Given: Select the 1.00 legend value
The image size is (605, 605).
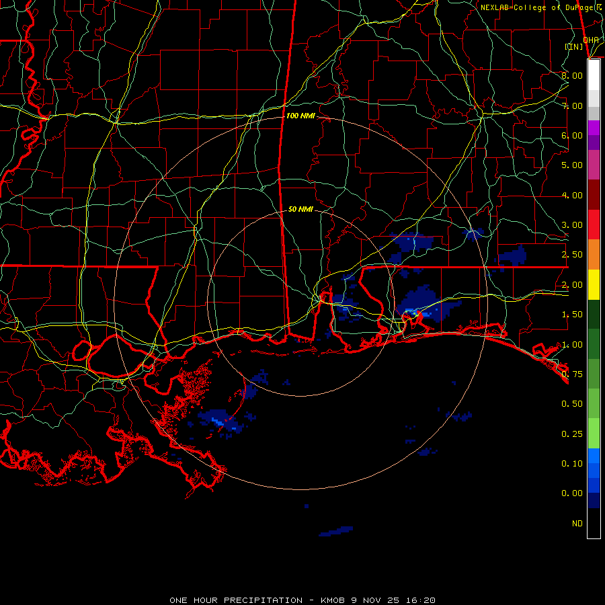Looking at the screenshot, I should point(572,345).
